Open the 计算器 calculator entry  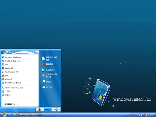point(6,91)
